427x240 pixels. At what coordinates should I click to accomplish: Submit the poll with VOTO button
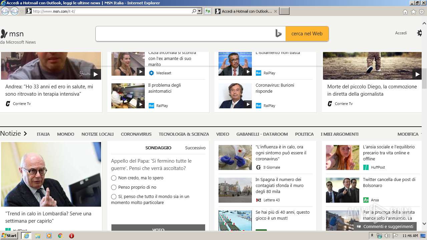[158, 228]
